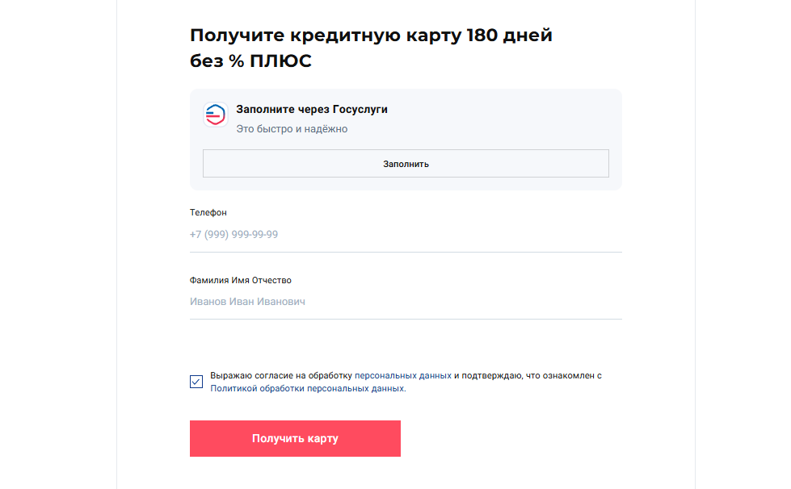
Task: Click the Выражаю согласие на обработку text
Action: (x=281, y=376)
